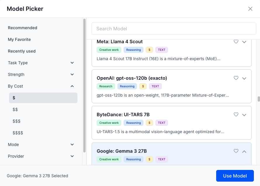Open the Recommended models list

(22, 28)
